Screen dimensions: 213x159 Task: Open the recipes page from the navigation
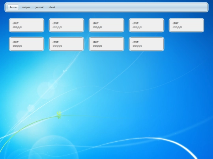[26, 7]
